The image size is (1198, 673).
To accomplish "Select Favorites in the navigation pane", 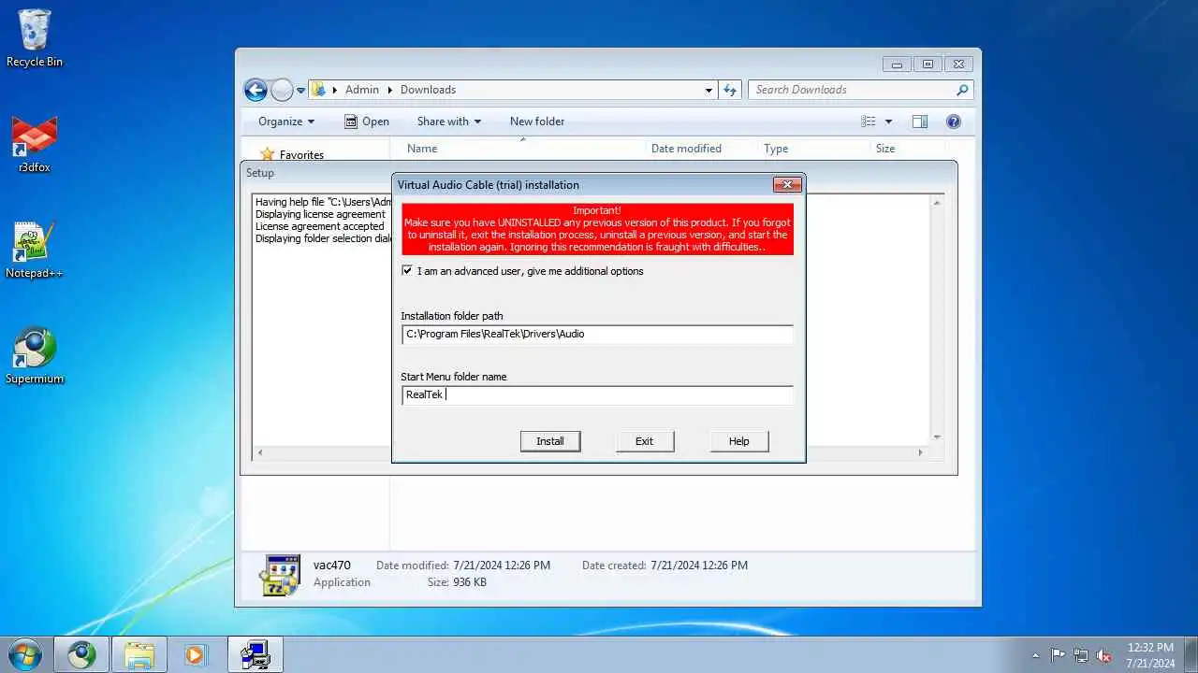I will pos(301,155).
